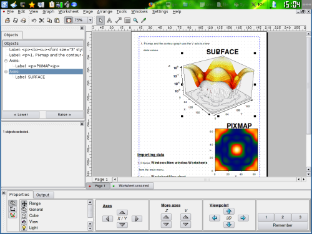The width and height of the screenshot is (312, 234).
Task: Select the magnifier zoom tool
Action: pyautogui.click(x=135, y=21)
